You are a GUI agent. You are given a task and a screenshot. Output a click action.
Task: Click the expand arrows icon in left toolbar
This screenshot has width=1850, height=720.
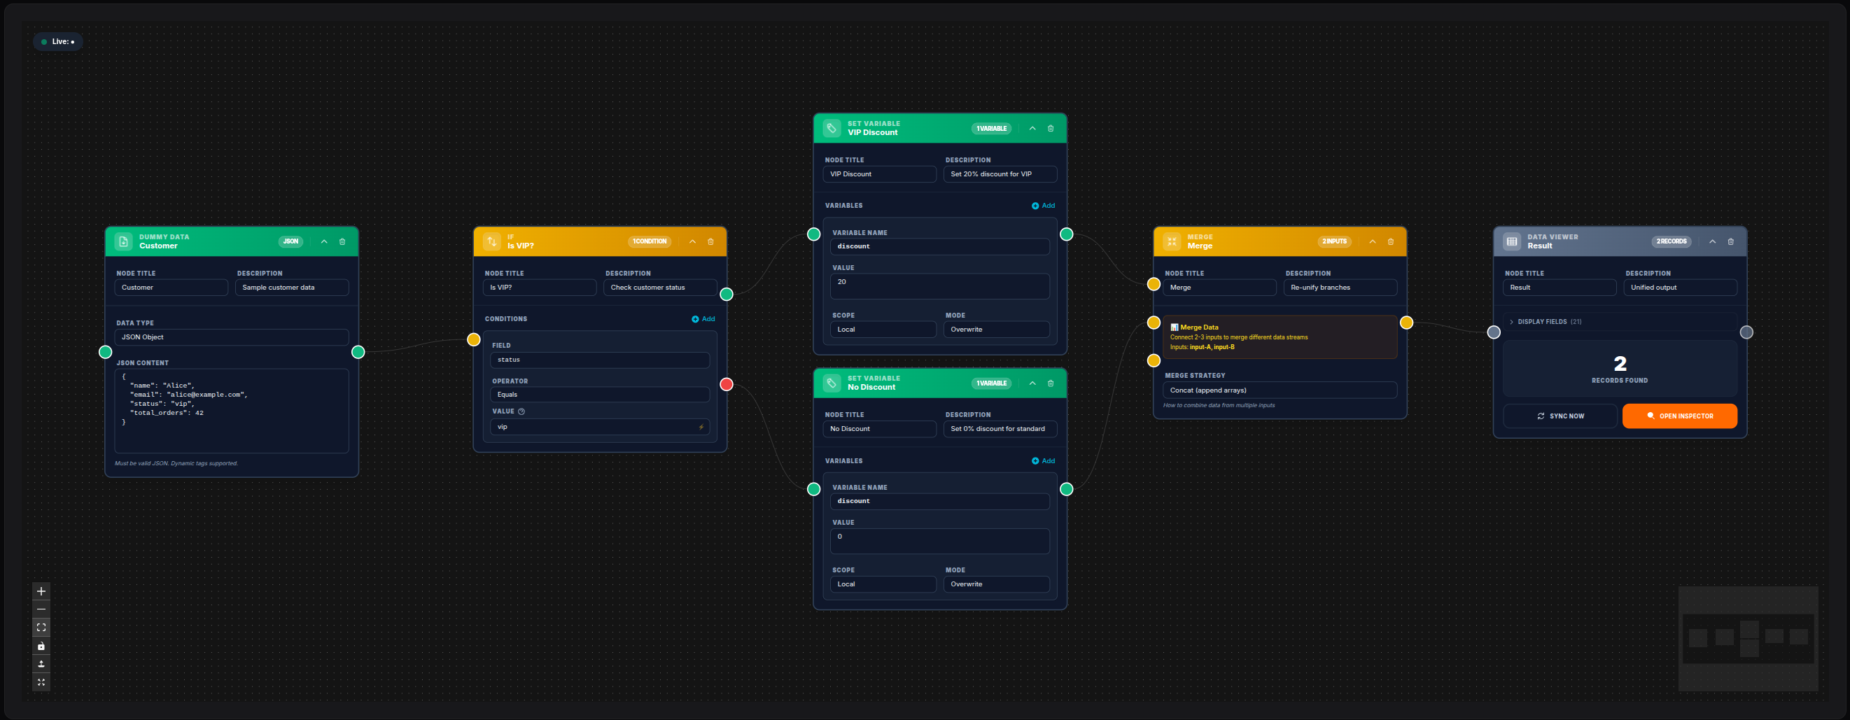pos(41,683)
